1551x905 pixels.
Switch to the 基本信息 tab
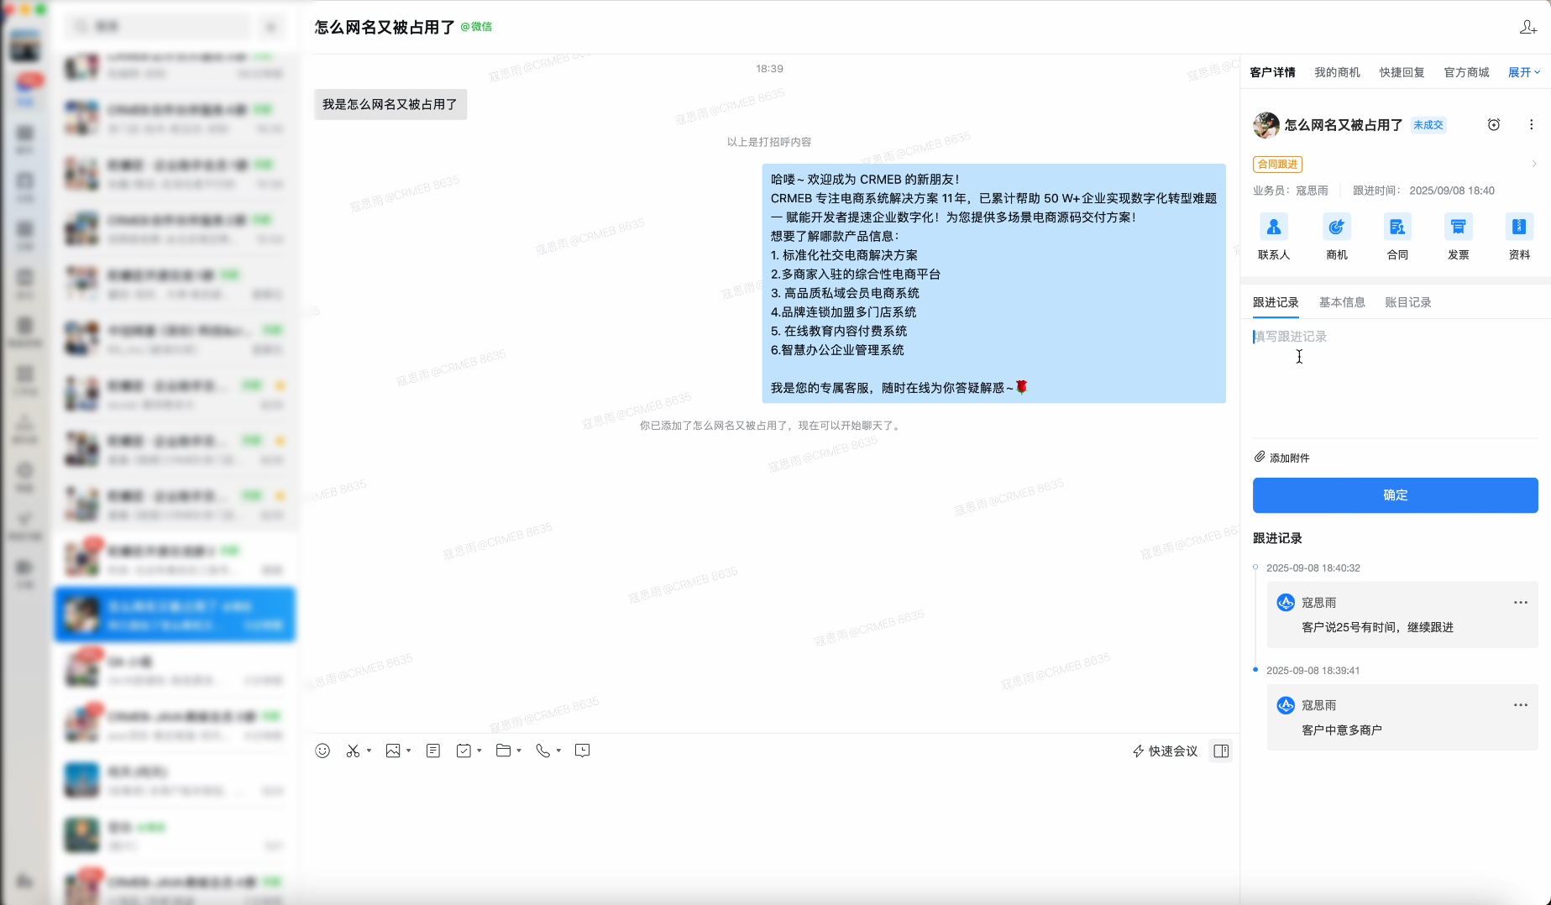pos(1341,302)
